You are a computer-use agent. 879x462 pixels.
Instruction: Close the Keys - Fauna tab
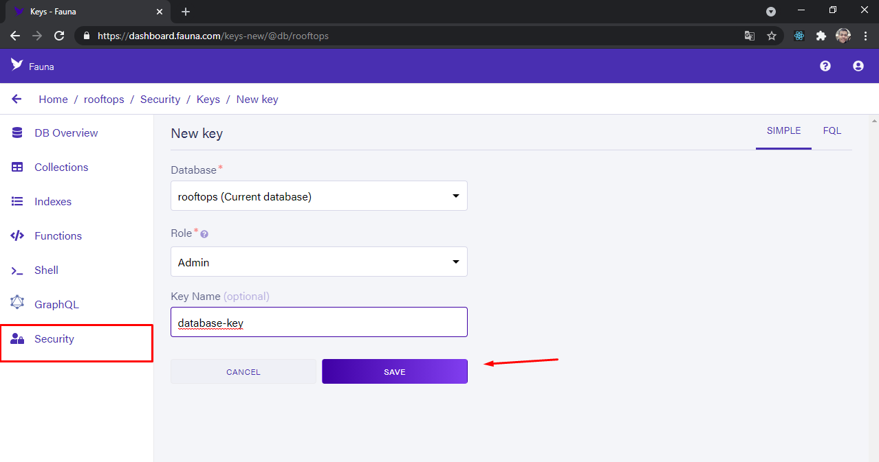click(x=160, y=12)
